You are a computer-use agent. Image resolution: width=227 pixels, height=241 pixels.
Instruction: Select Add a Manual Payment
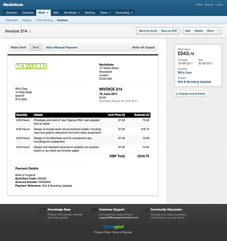coord(62,47)
